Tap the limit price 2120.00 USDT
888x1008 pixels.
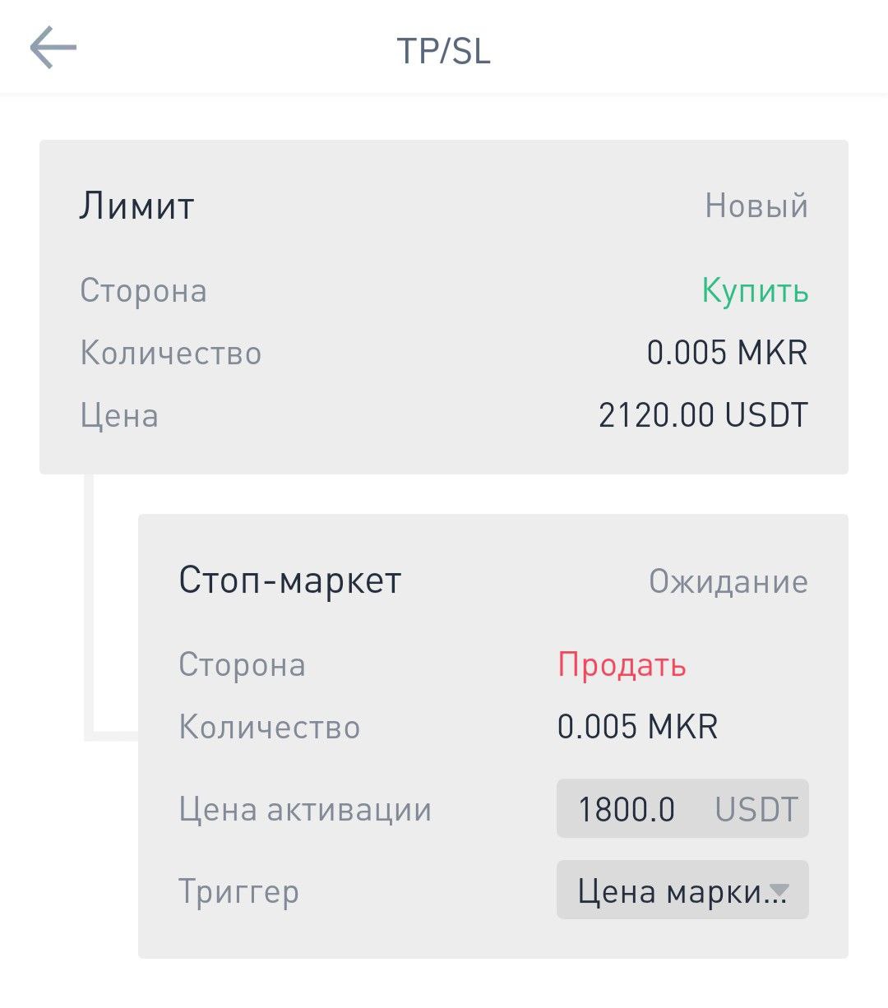[703, 416]
